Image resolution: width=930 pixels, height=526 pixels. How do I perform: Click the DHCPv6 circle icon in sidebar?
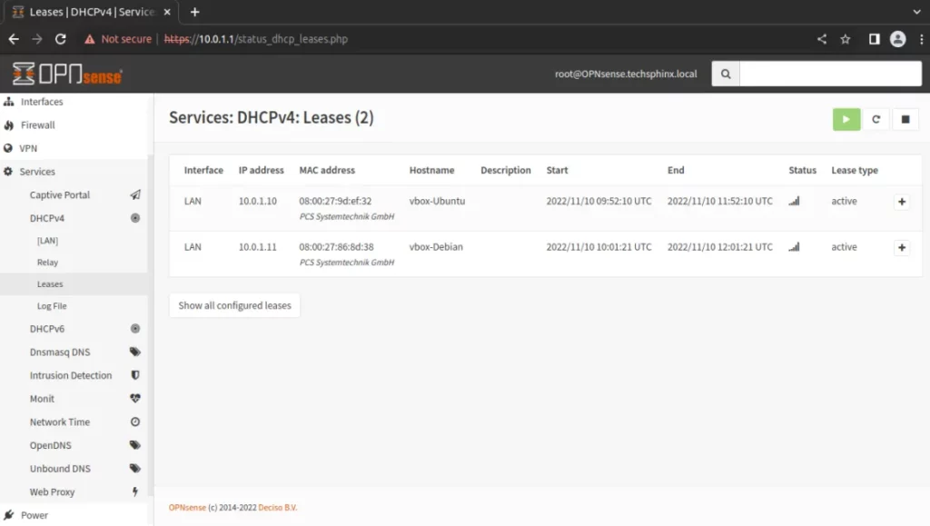(135, 329)
